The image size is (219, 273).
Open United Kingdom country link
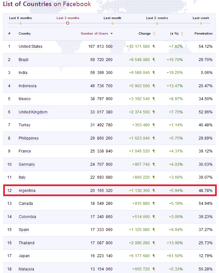pyautogui.click(x=33, y=112)
